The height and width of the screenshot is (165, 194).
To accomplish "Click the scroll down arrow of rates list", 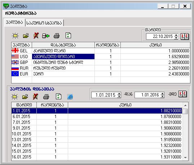I will [185, 157].
